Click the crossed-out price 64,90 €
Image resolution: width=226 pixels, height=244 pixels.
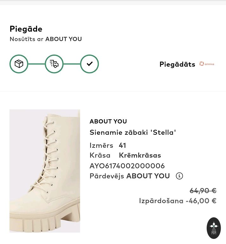click(203, 191)
